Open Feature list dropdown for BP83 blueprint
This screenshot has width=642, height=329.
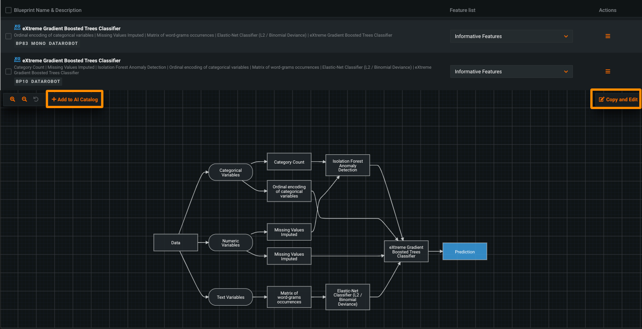point(511,36)
